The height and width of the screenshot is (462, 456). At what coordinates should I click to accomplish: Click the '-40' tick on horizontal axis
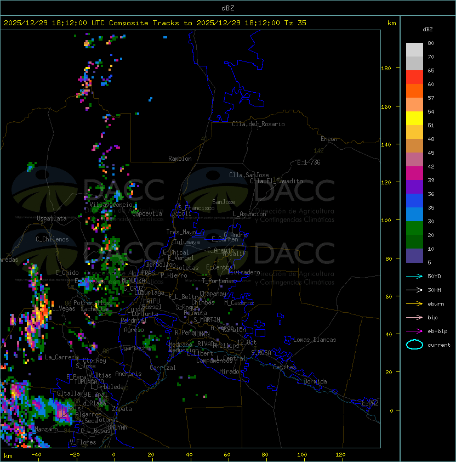(x=36, y=455)
